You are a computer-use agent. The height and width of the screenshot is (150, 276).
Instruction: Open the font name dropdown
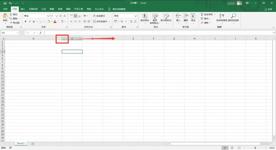[48, 16]
